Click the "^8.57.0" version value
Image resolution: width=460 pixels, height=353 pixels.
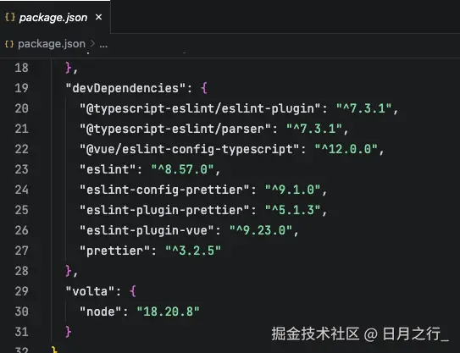pos(182,169)
